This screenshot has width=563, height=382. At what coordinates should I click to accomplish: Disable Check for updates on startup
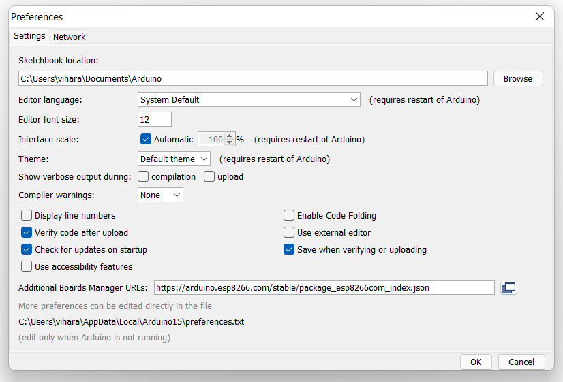pos(27,249)
